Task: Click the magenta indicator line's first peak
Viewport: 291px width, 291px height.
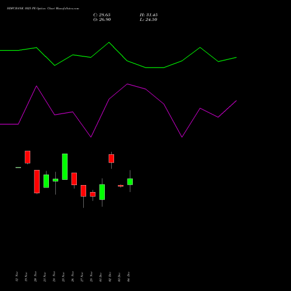Action: pyautogui.click(x=37, y=86)
